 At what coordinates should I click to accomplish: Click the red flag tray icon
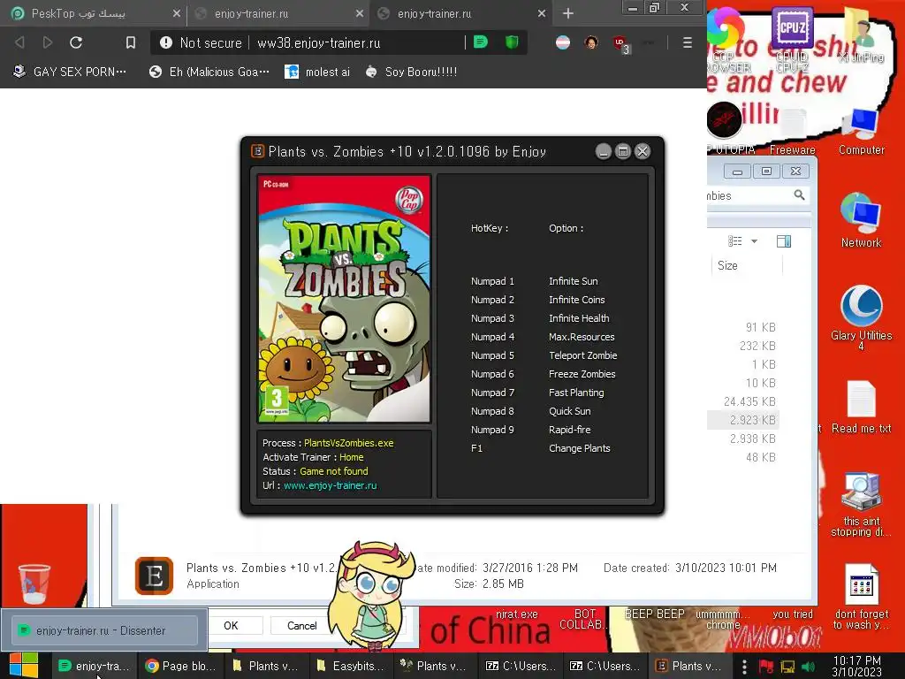(x=766, y=667)
